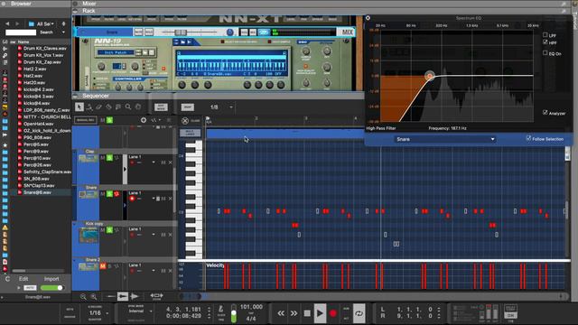Click the Rewind transport button
578x325 pixels.
pyautogui.click(x=281, y=313)
